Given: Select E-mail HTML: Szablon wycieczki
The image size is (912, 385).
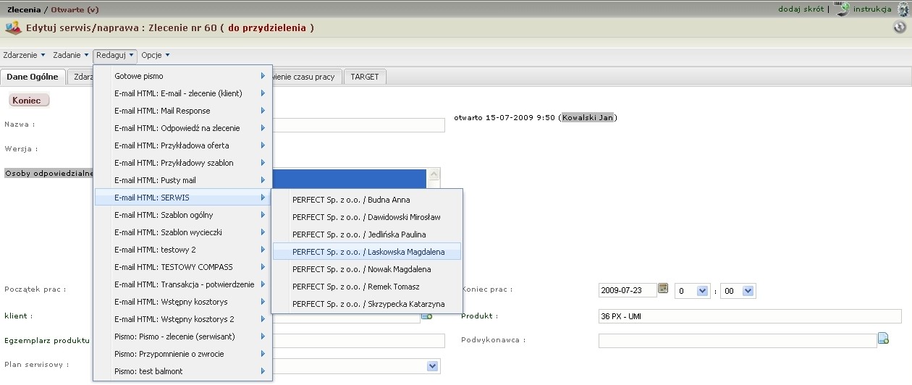Looking at the screenshot, I should (183, 232).
